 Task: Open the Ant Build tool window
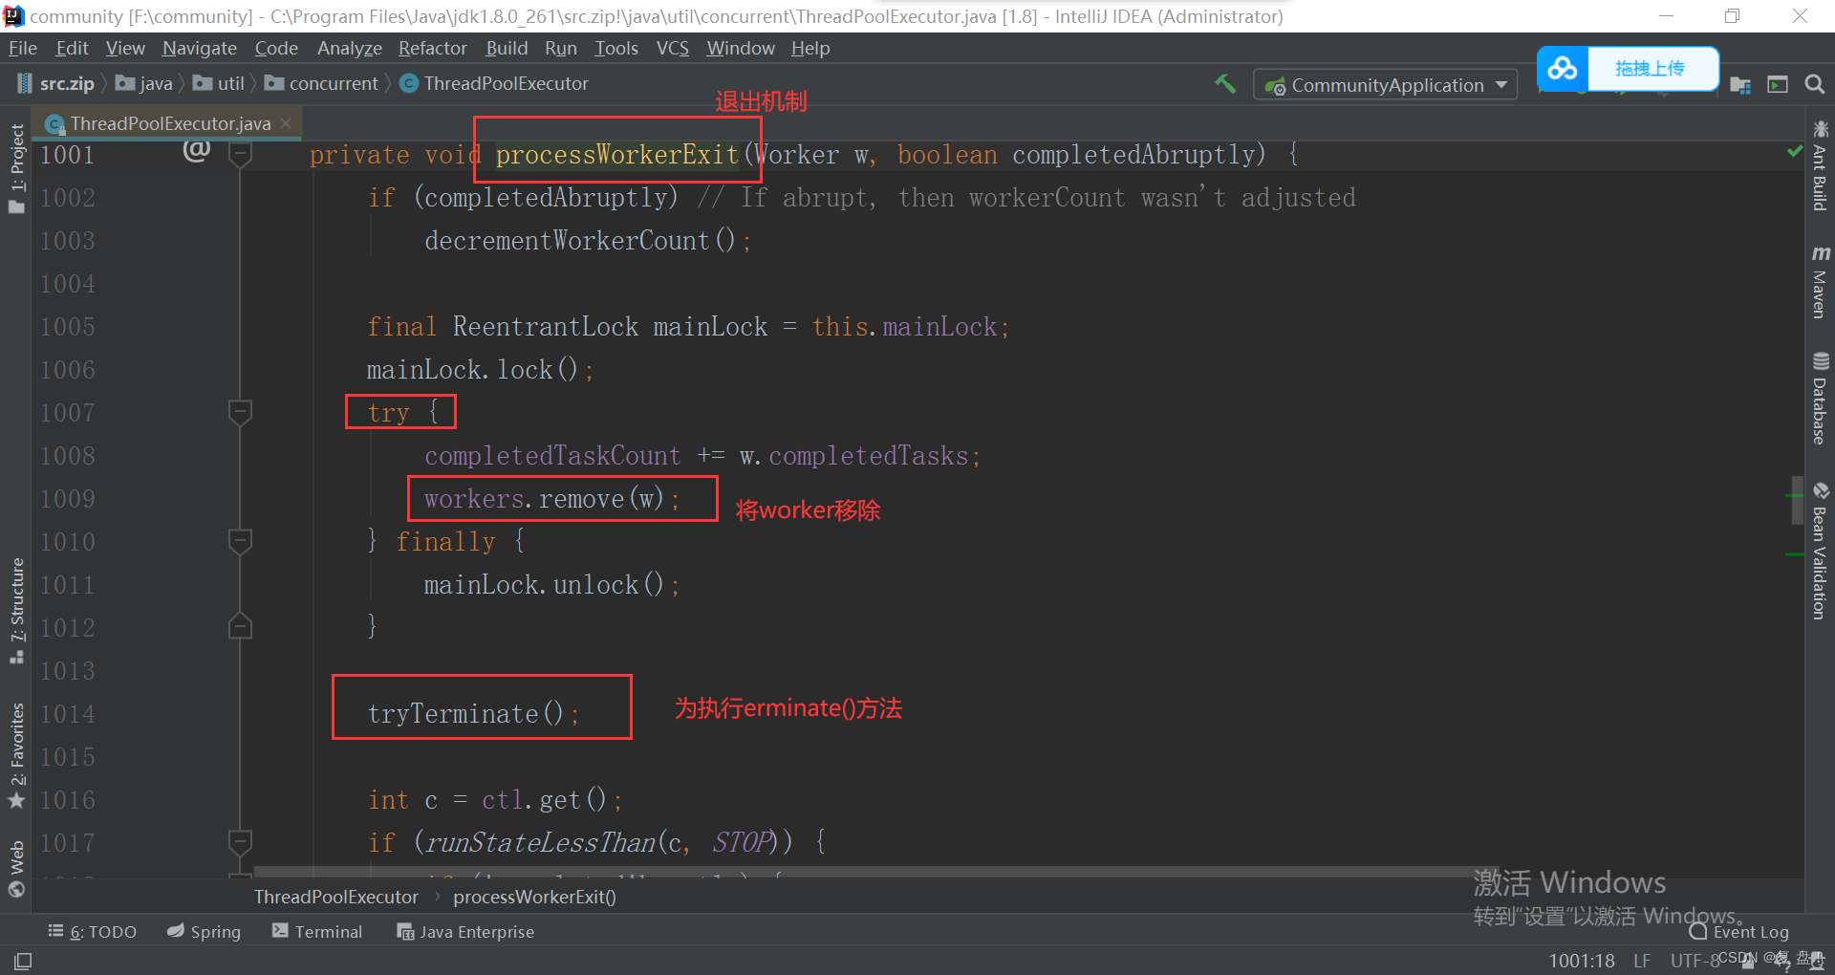pos(1820,164)
